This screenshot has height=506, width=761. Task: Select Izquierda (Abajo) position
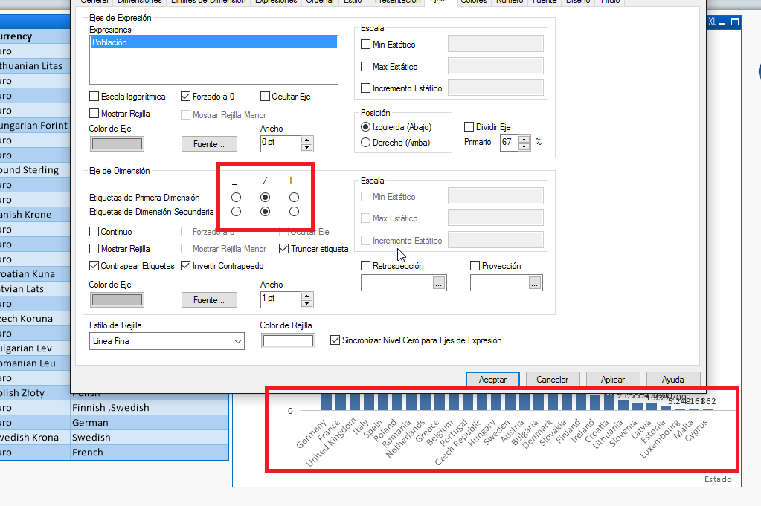366,127
